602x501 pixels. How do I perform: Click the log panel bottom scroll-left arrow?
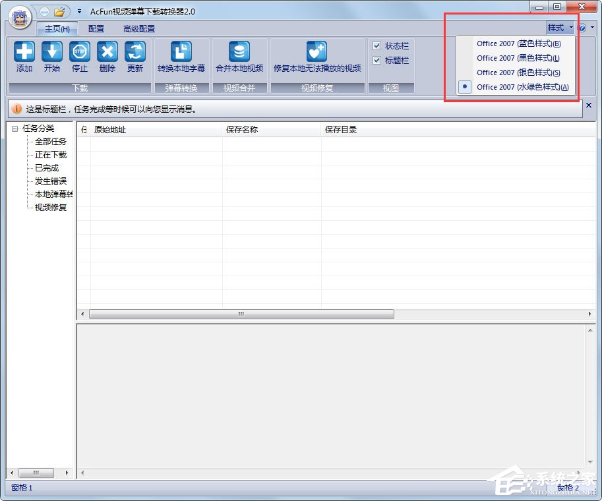coord(82,473)
